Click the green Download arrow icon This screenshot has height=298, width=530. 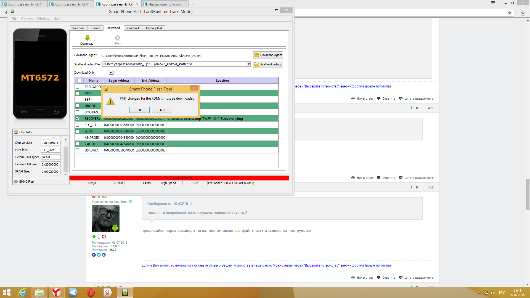pos(87,38)
